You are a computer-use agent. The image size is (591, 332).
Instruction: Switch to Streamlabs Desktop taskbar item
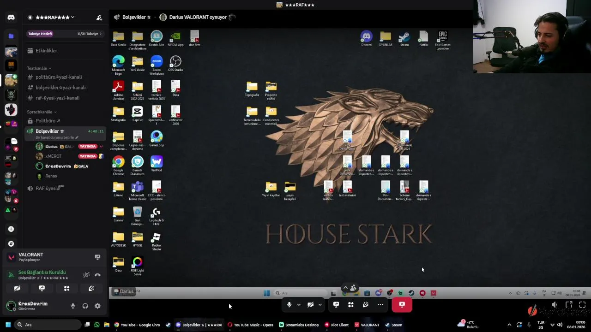(x=299, y=325)
